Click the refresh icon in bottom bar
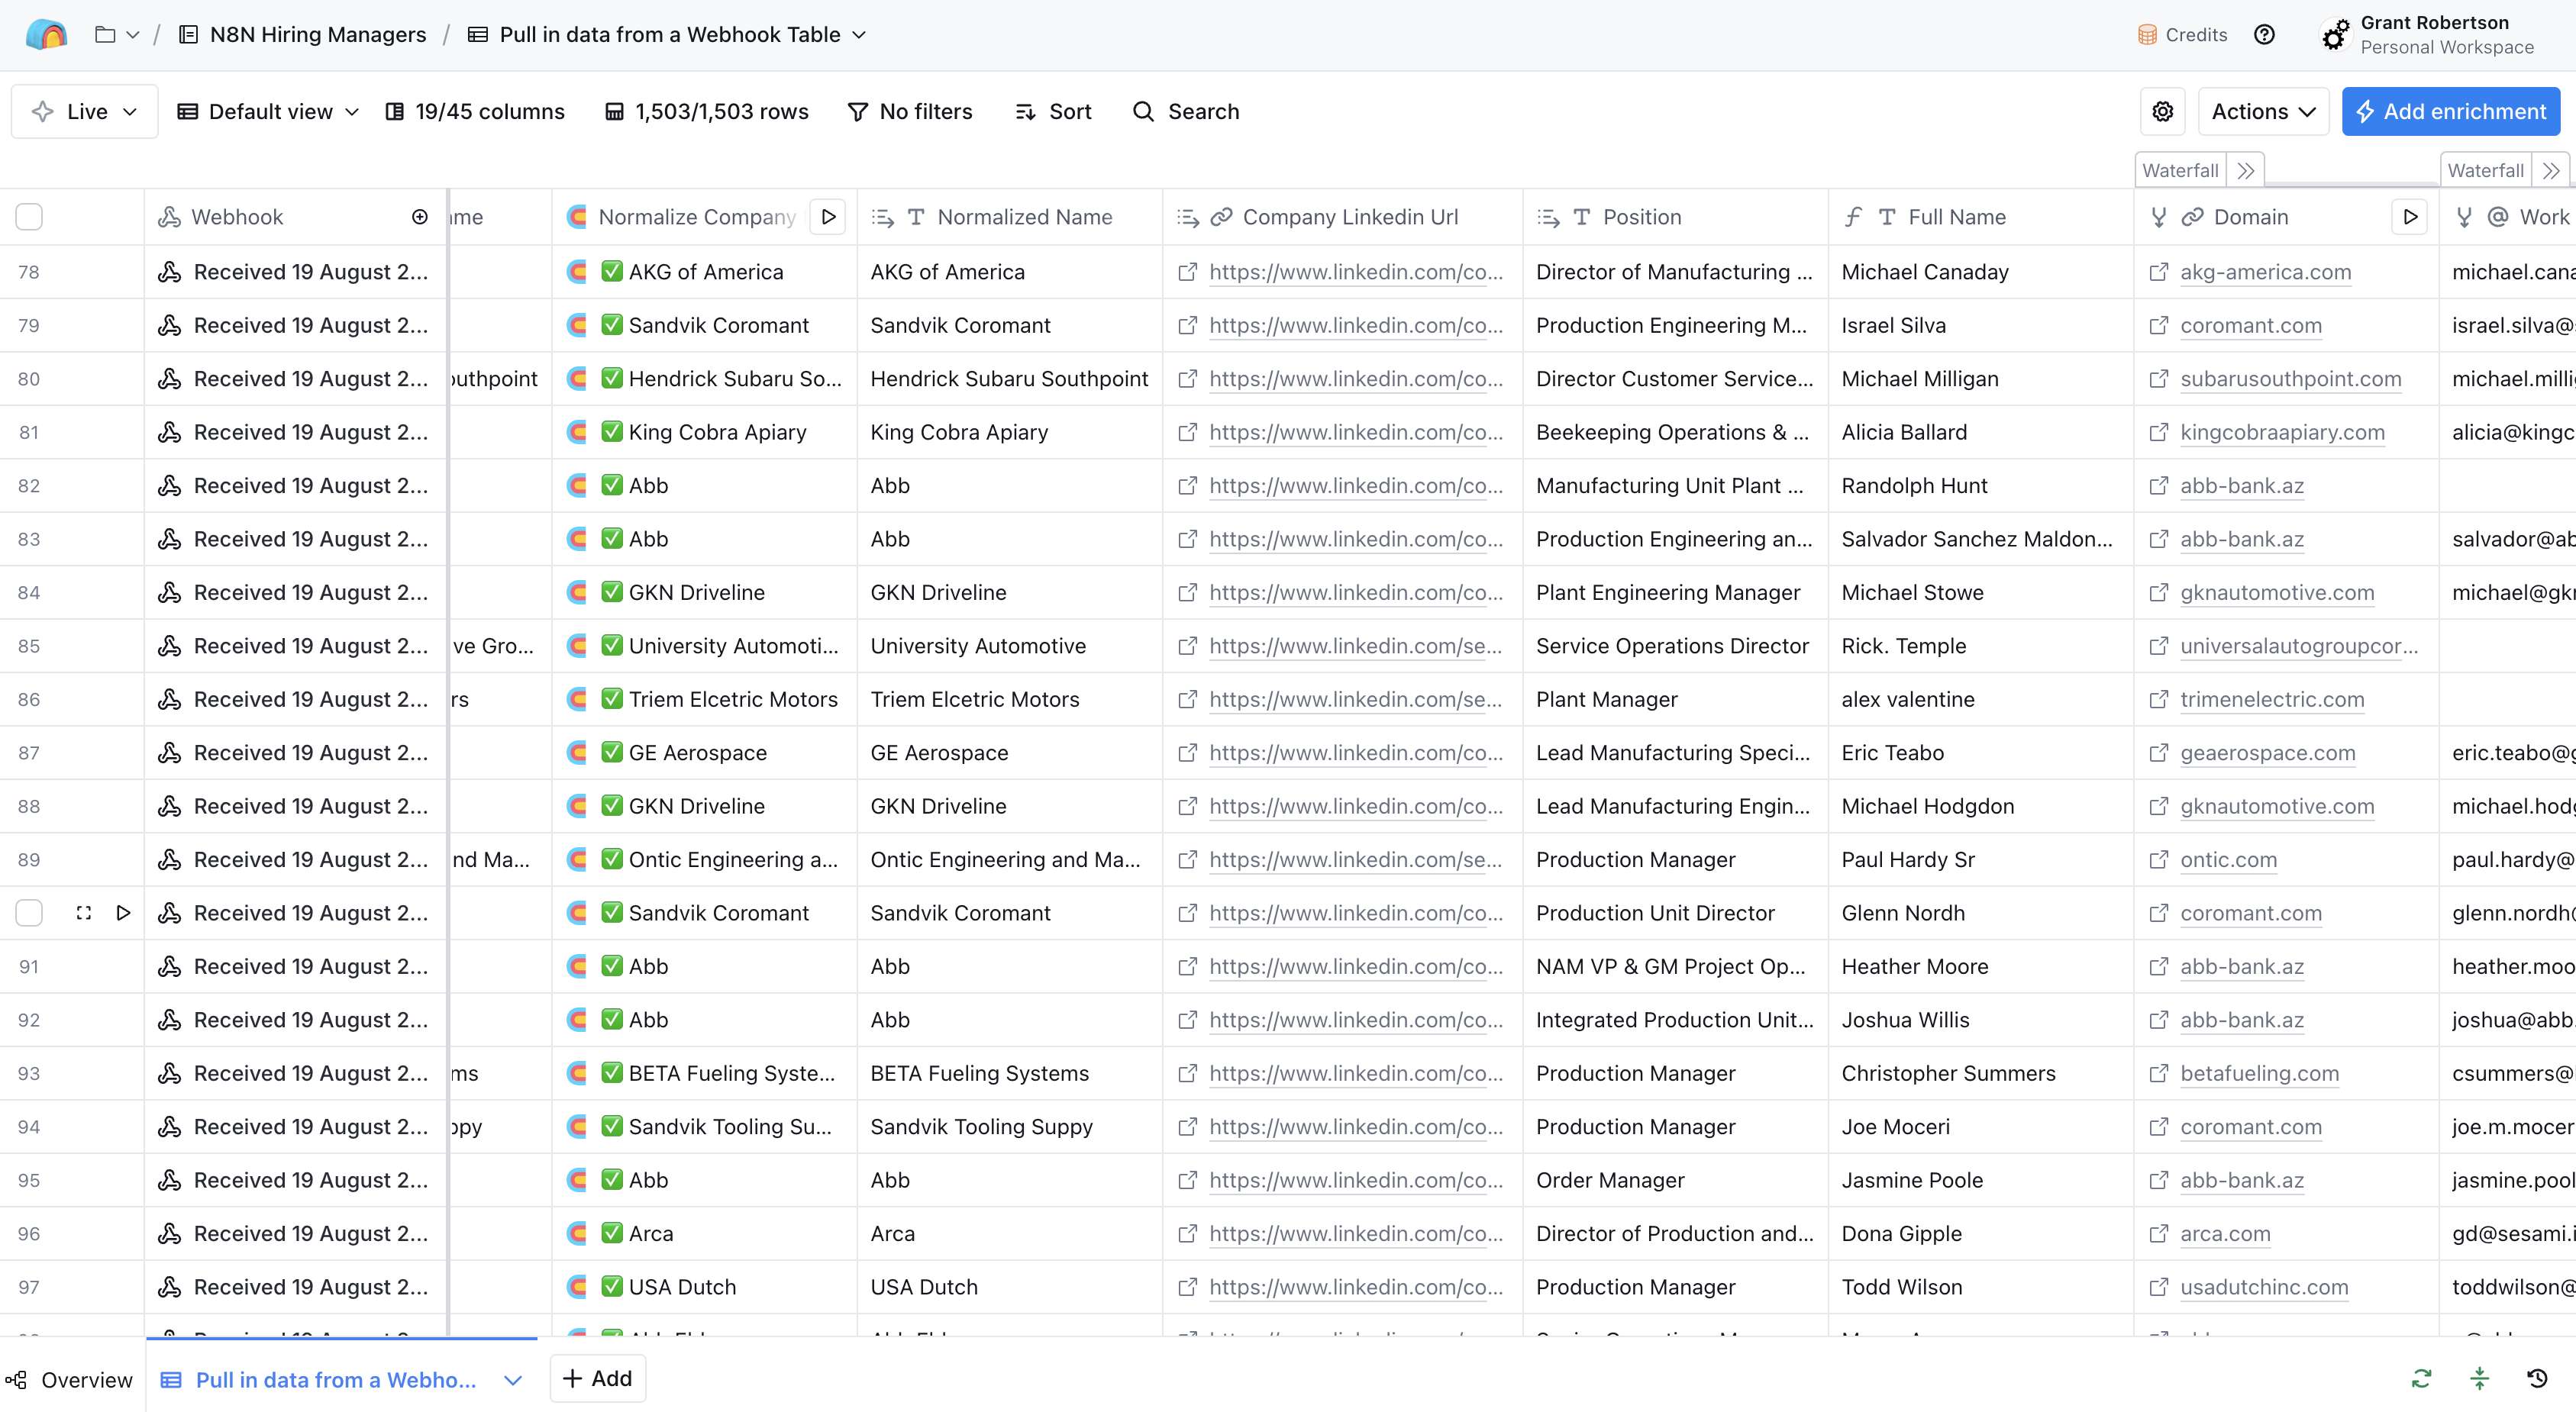This screenshot has width=2576, height=1412. pos(2421,1379)
